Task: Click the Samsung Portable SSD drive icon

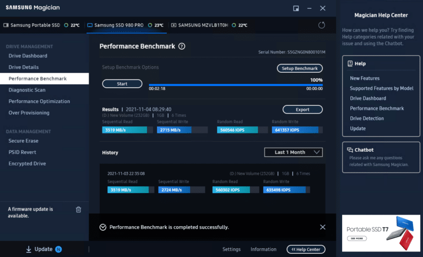Action: [x=6, y=25]
